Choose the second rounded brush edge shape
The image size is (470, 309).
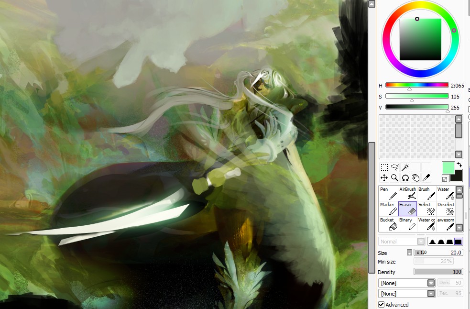(441, 242)
